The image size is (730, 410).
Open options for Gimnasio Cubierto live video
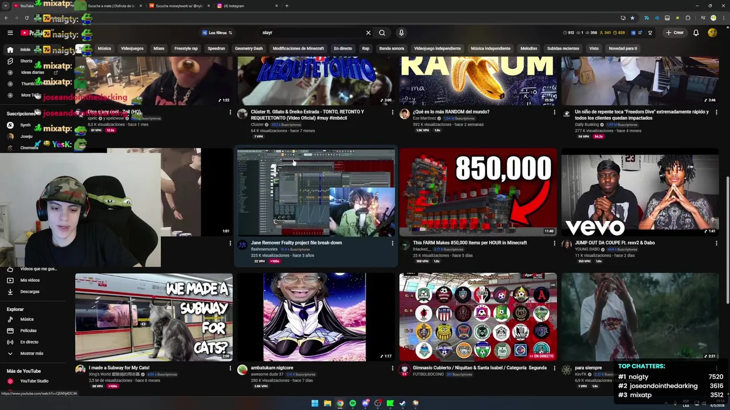(554, 368)
